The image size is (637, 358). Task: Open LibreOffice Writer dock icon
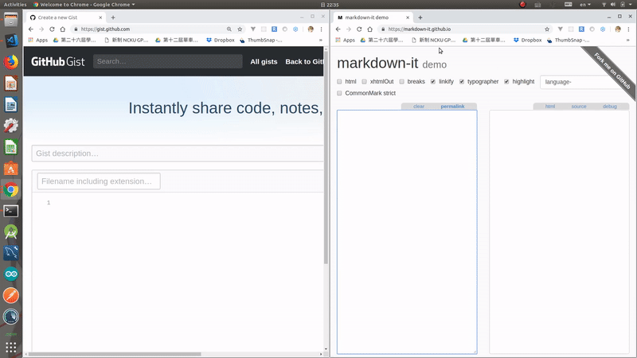(x=11, y=105)
